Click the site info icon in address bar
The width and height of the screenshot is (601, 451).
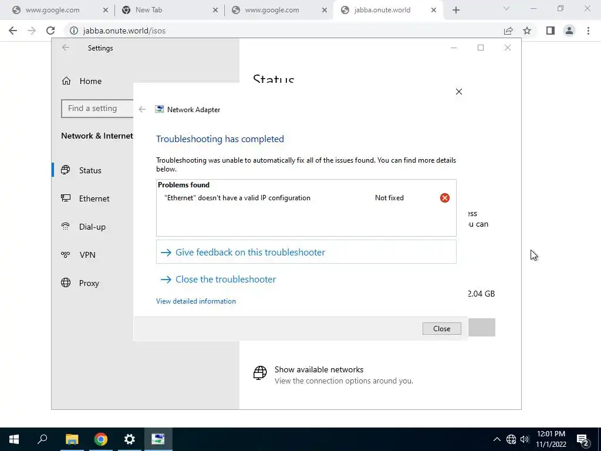[73, 31]
